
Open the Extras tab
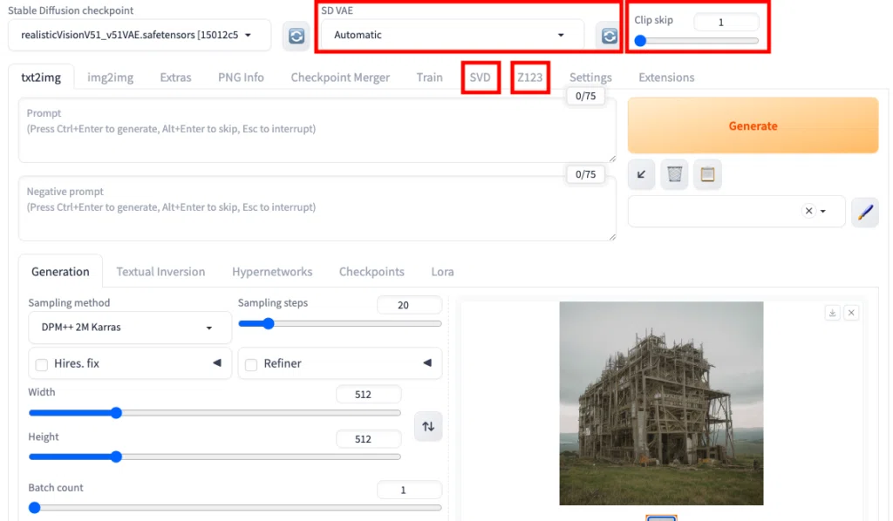(x=175, y=78)
